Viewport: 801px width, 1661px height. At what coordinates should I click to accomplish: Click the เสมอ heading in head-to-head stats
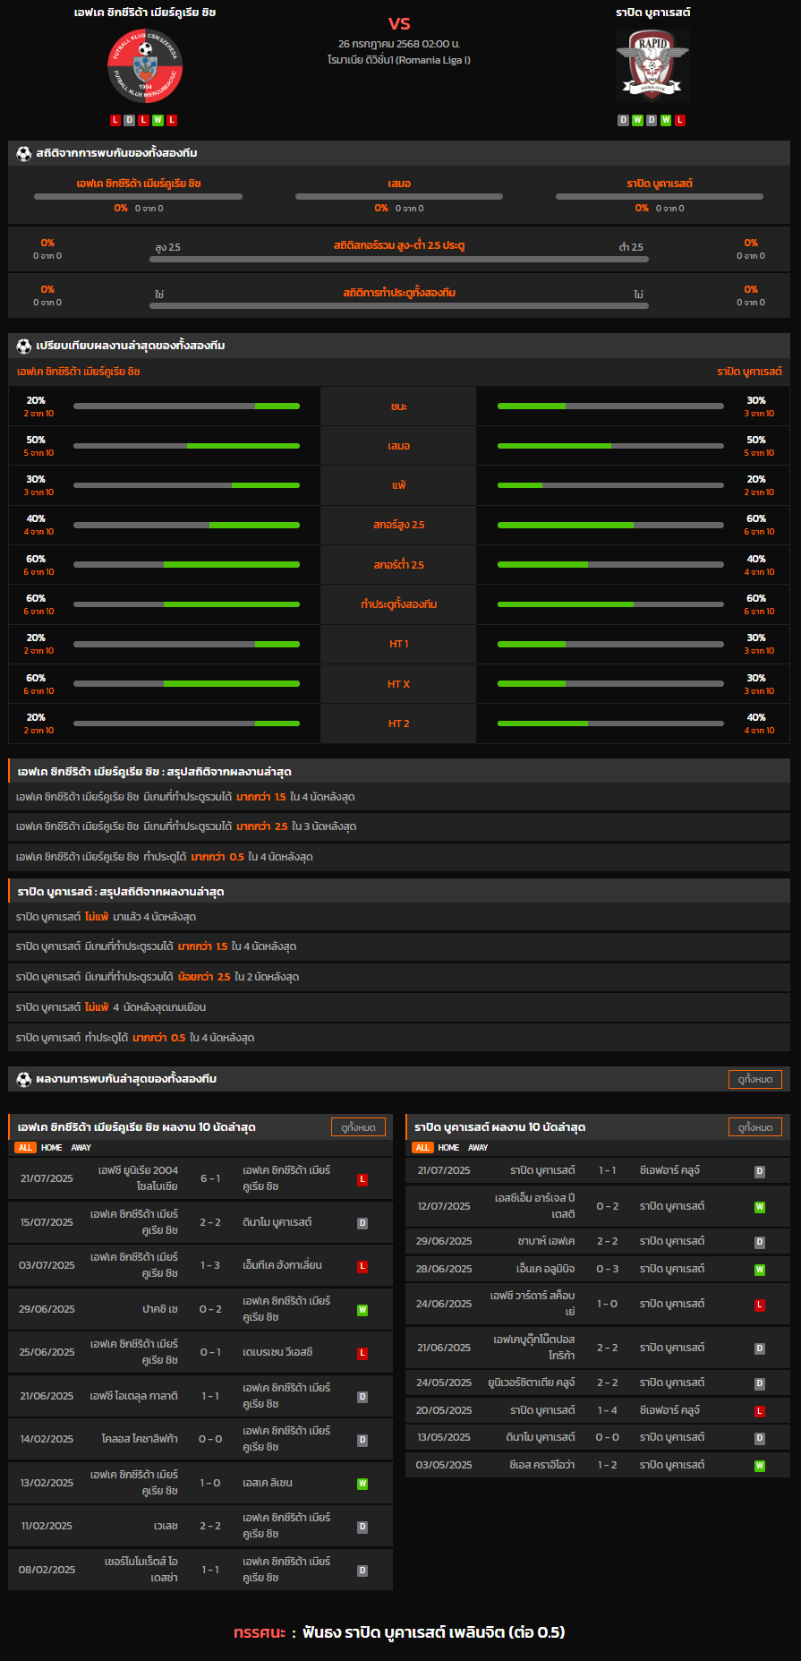(x=399, y=184)
